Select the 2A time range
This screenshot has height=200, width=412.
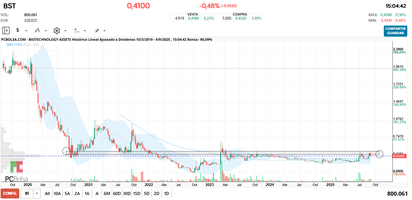pos(77,193)
